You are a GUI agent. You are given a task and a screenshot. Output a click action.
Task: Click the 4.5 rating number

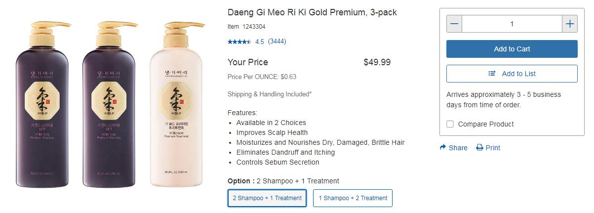click(259, 42)
